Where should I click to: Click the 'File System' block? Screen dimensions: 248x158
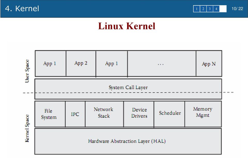point(50,114)
